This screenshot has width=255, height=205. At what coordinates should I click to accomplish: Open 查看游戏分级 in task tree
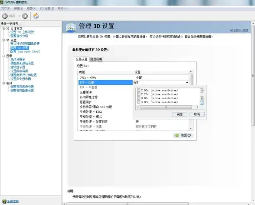[19, 36]
